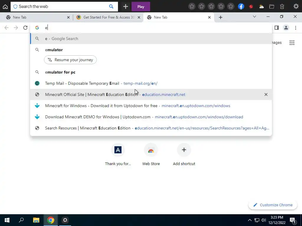302x226 pixels.
Task: Click the network tray icon
Action: (x=257, y=220)
